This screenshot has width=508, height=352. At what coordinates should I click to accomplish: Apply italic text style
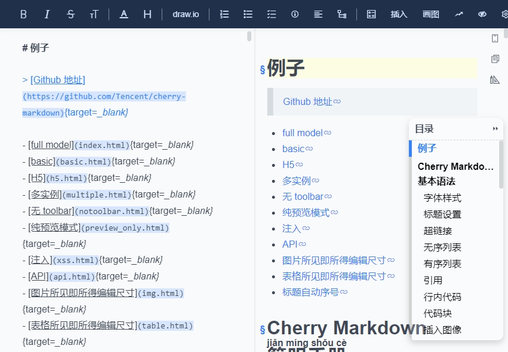(x=47, y=14)
